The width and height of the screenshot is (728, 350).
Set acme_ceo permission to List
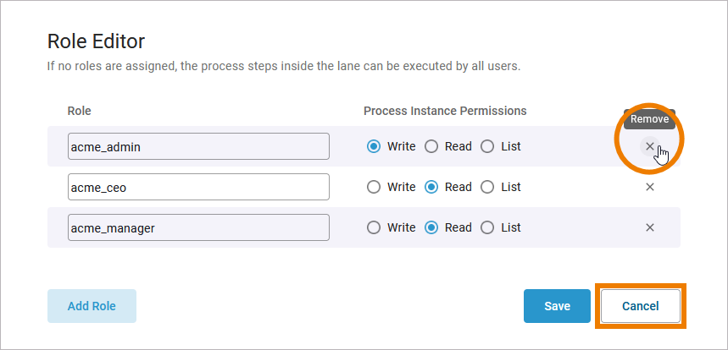click(x=487, y=187)
